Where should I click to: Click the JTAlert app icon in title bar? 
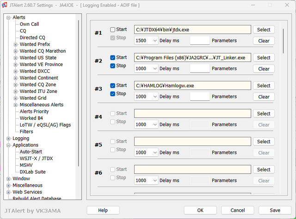point(4,5)
